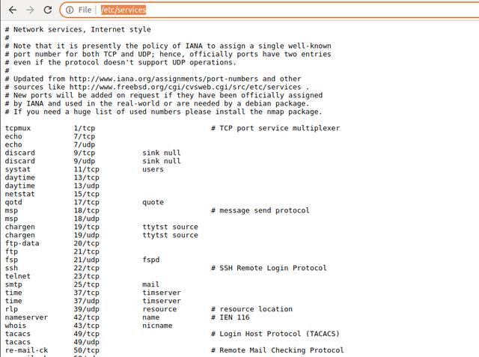
Task: Reload the /etc/services page
Action: 48,10
